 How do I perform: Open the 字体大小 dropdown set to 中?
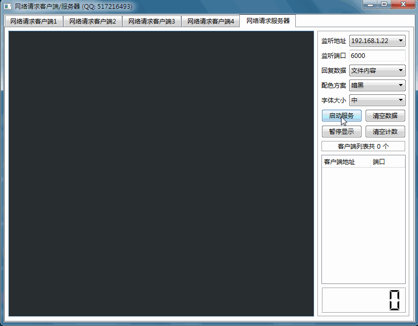pos(377,100)
